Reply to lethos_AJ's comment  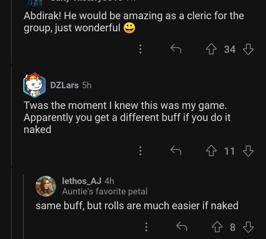182,227
